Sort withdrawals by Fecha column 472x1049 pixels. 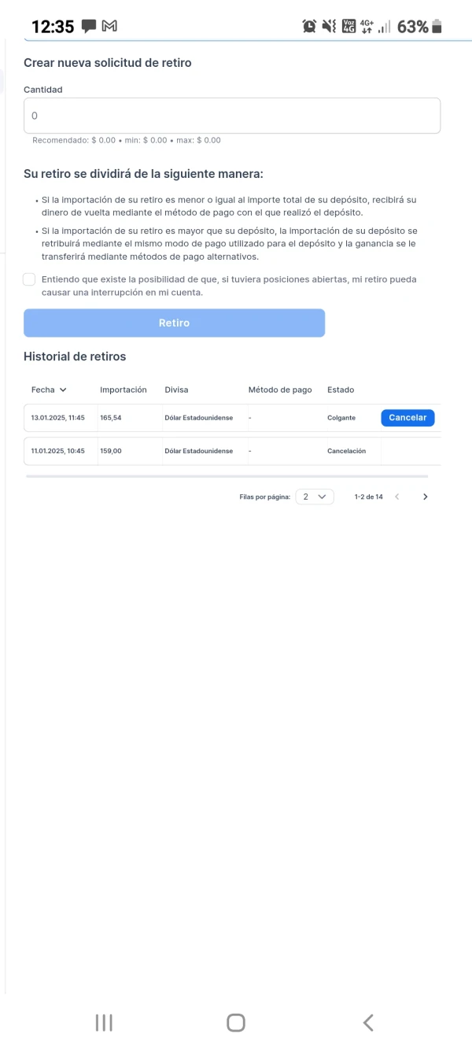(x=49, y=390)
